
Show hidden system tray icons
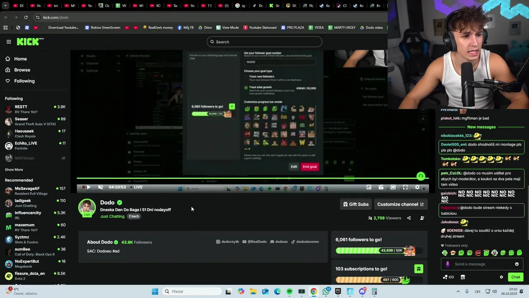click(x=458, y=291)
